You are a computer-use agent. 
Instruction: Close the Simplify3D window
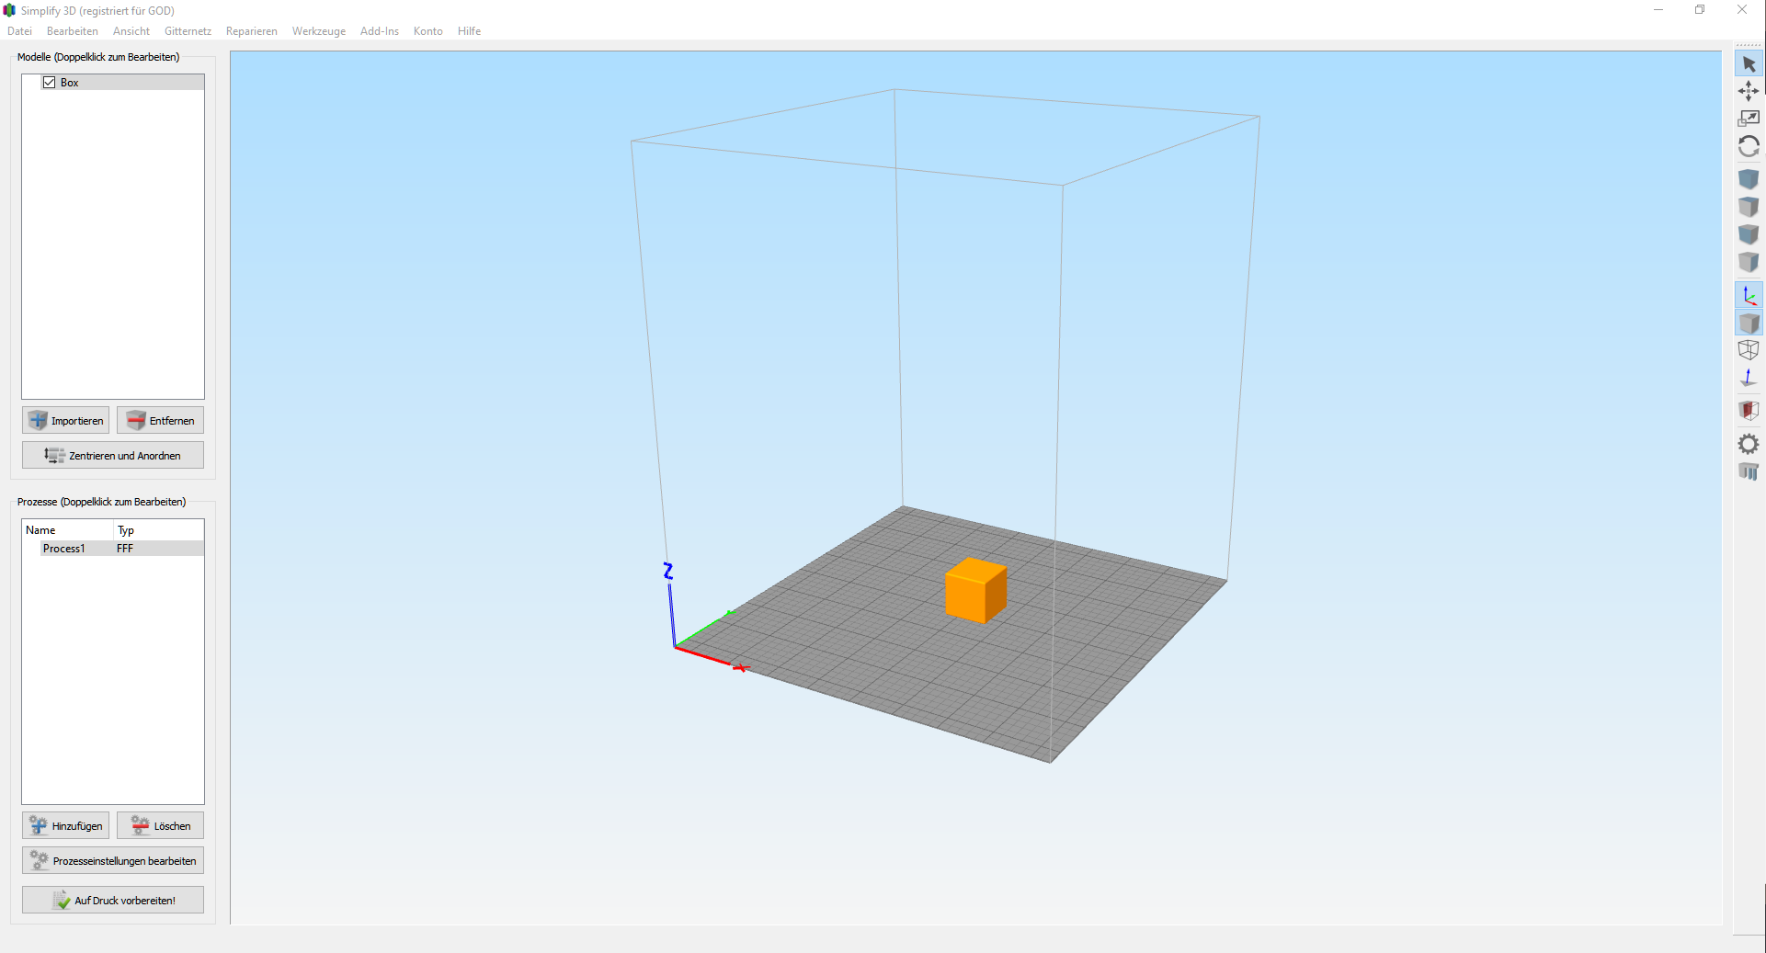(x=1742, y=10)
